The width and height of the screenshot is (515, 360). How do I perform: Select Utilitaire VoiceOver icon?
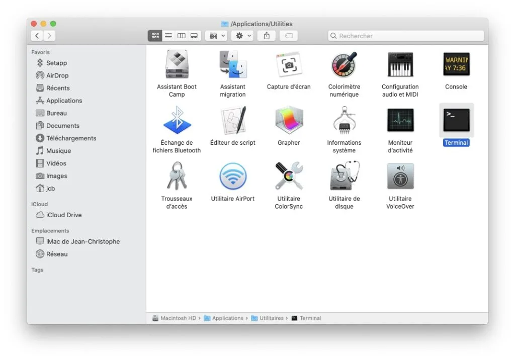(400, 176)
